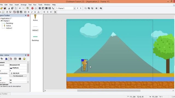Image resolution: width=175 pixels, height=98 pixels.
Task: Open the Event List Editor icon
Action: pyautogui.click(x=49, y=8)
